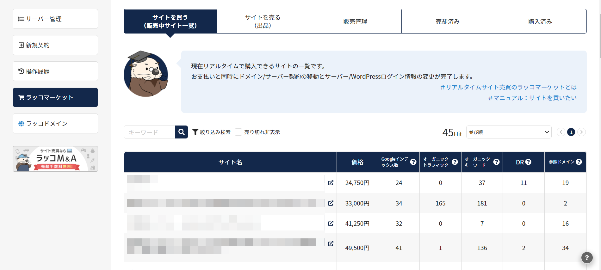The height and width of the screenshot is (270, 601).
Task: Open the 売却済み tab
Action: click(448, 21)
